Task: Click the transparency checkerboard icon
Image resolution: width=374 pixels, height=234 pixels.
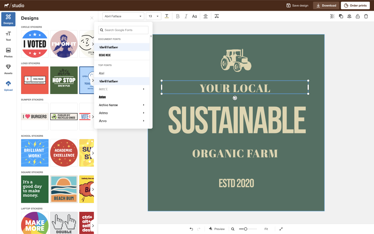Action: (332, 16)
